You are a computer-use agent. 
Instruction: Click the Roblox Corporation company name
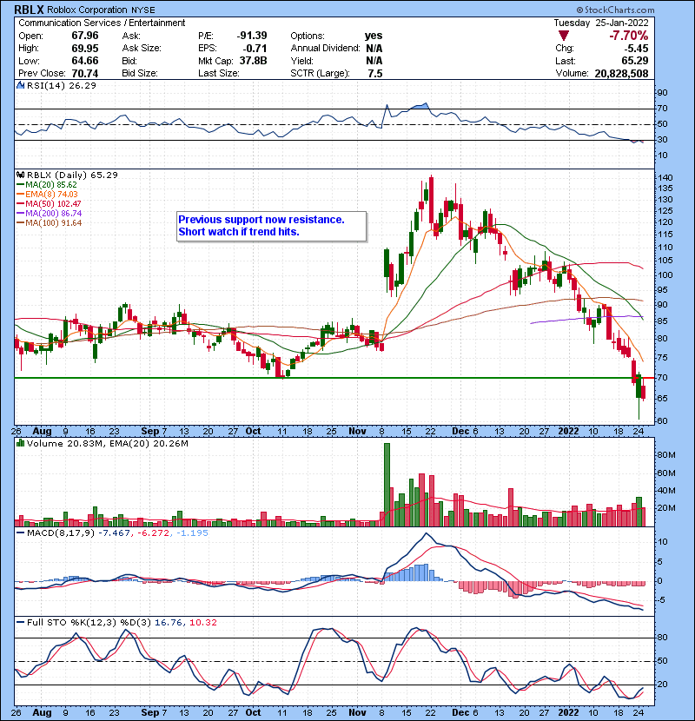tap(87, 10)
